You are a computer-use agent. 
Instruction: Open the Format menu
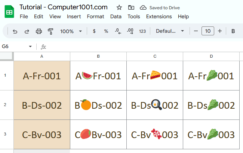(95, 16)
